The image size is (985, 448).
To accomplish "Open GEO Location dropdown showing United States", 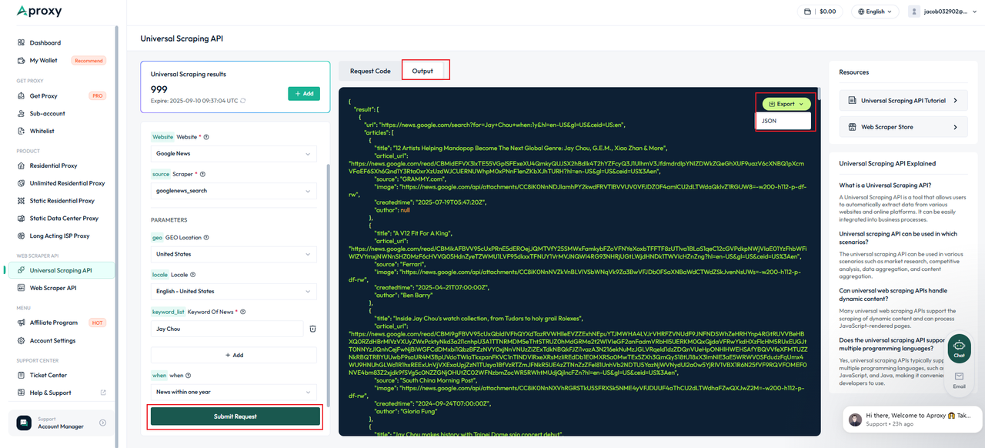I will (x=233, y=254).
